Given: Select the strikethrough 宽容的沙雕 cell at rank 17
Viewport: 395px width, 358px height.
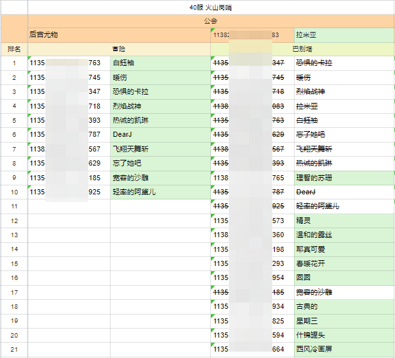Looking at the screenshot, I should (x=344, y=292).
